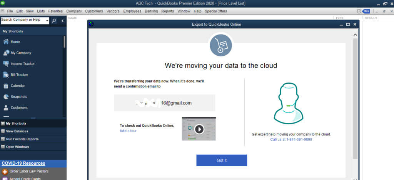Click the hand truck icon in dialog
This screenshot has width=394, height=180.
click(221, 45)
